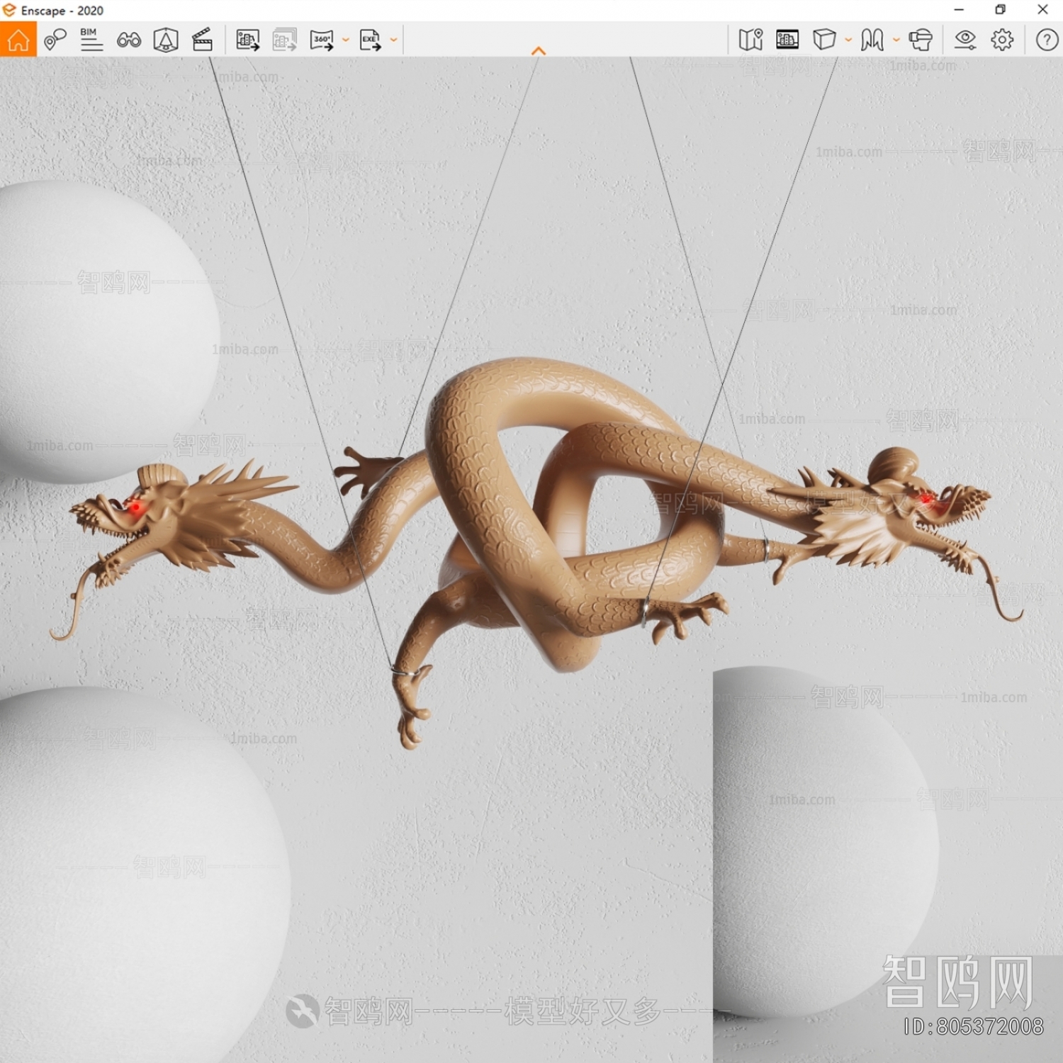This screenshot has width=1063, height=1063.
Task: Restore down the Enscape window
Action: 1000,10
